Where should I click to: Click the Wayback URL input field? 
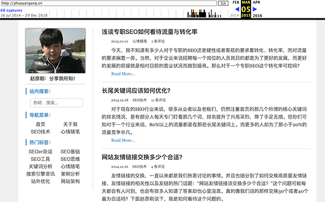109,3
